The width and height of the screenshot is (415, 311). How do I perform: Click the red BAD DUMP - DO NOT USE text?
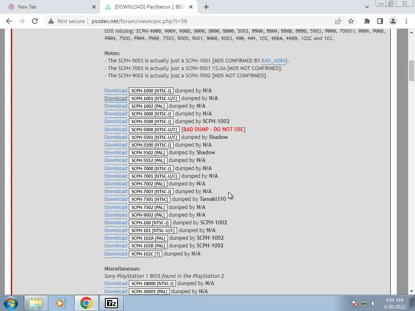(x=213, y=130)
